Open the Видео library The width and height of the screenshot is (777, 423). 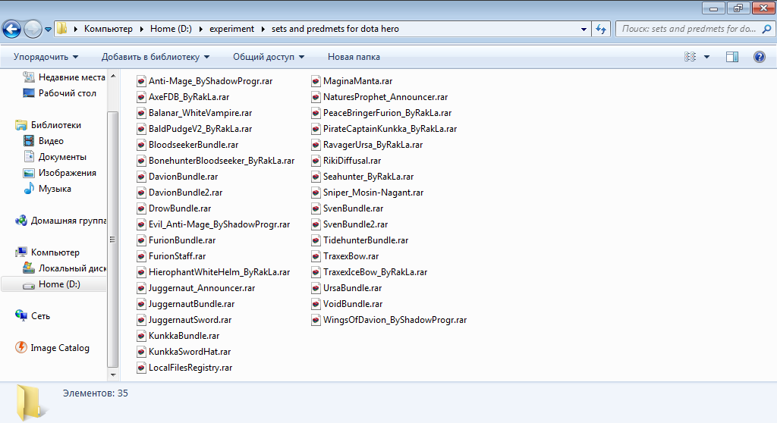coord(43,141)
